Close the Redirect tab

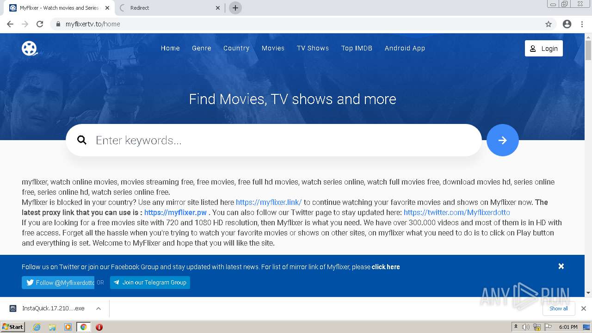click(x=218, y=8)
